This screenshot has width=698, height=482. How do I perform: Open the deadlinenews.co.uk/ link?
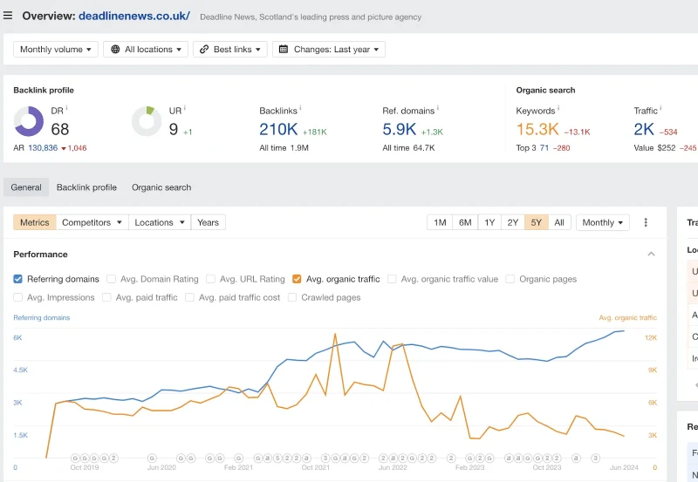[134, 16]
